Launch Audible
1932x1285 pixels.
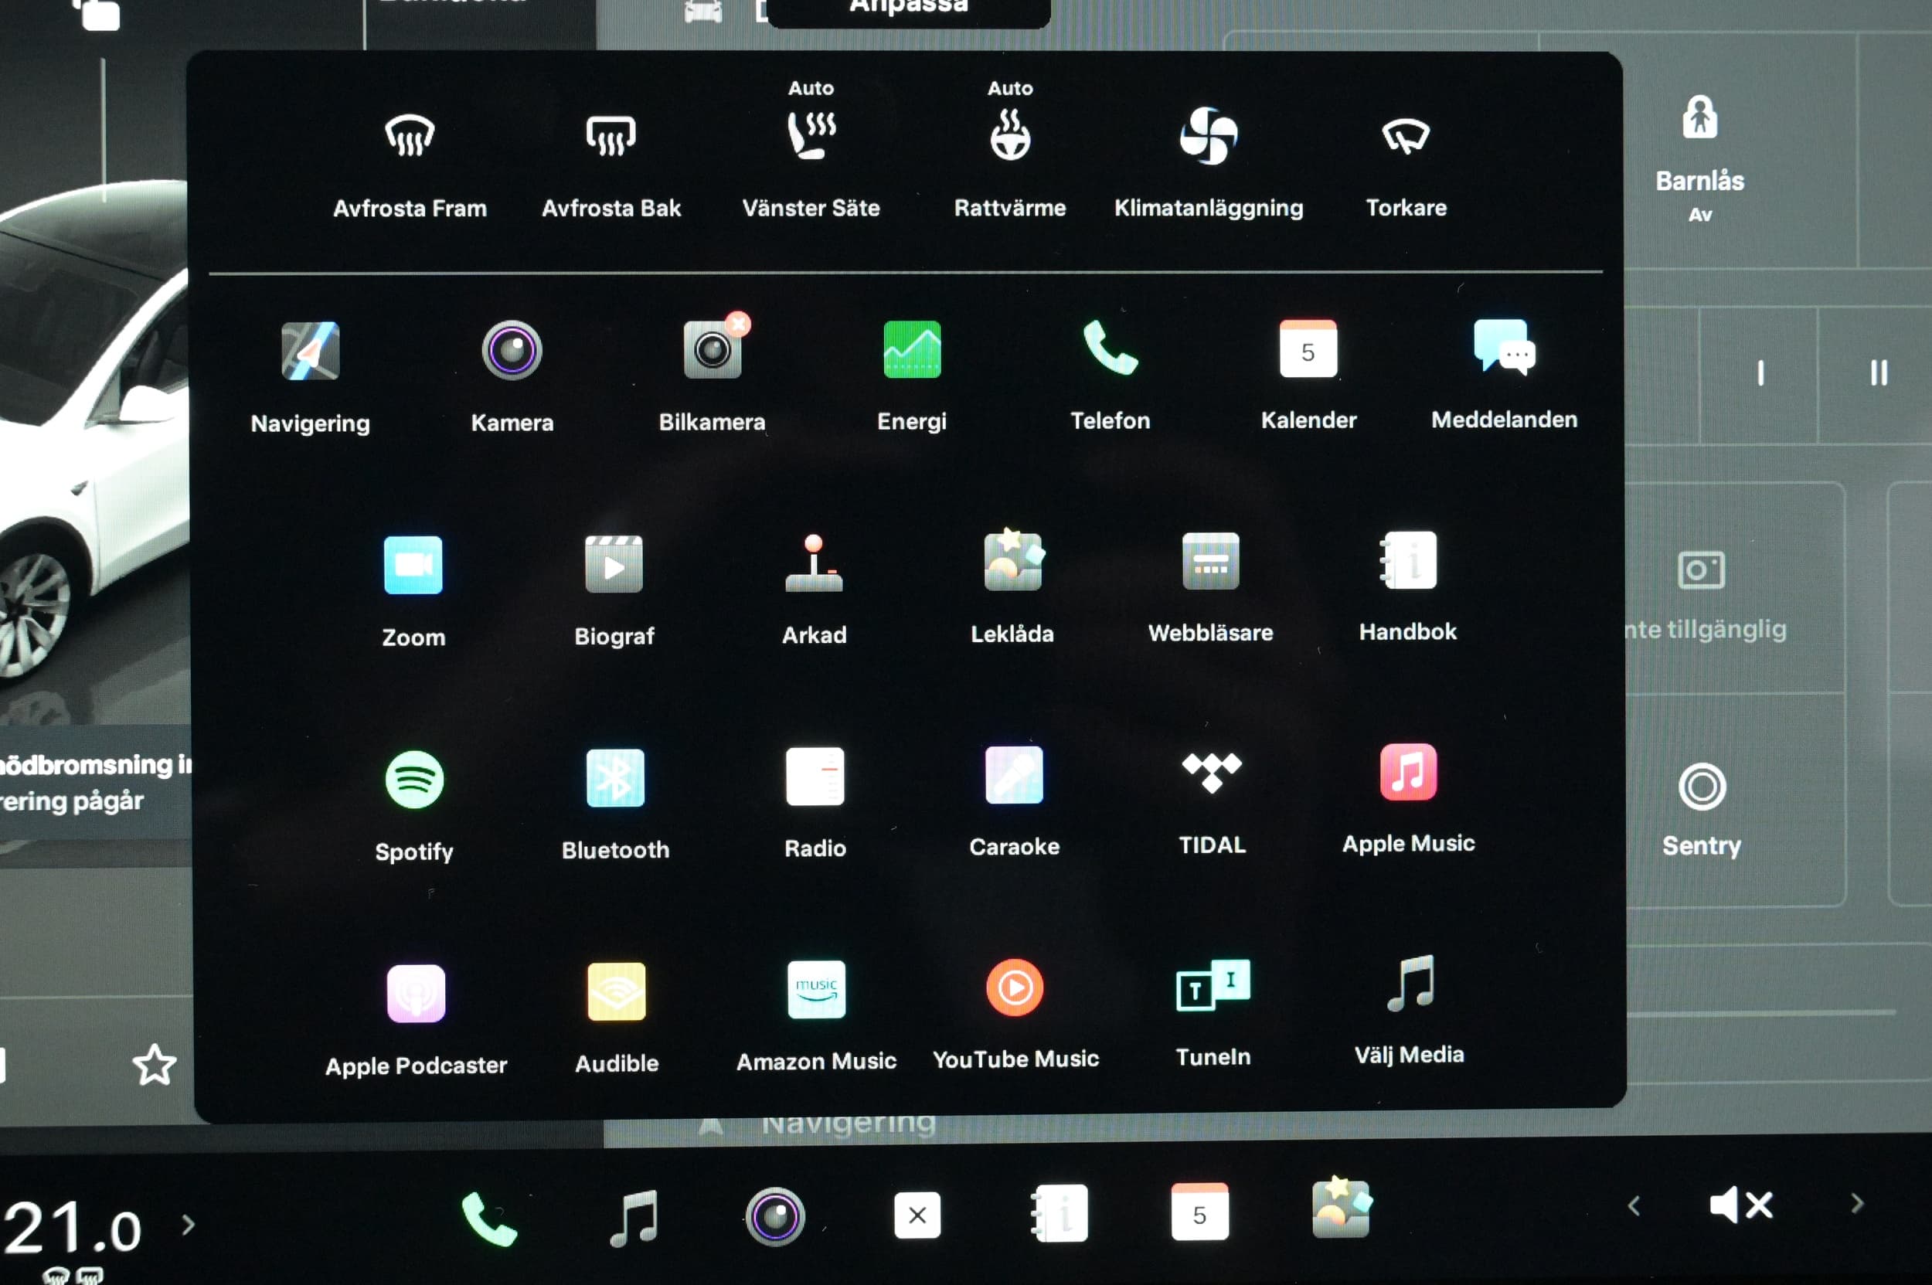point(617,1018)
